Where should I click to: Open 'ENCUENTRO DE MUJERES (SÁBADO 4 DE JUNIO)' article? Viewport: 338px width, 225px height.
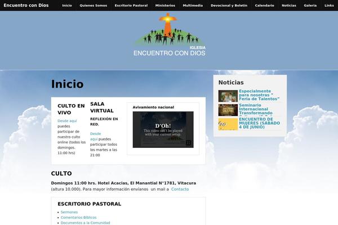click(259, 123)
